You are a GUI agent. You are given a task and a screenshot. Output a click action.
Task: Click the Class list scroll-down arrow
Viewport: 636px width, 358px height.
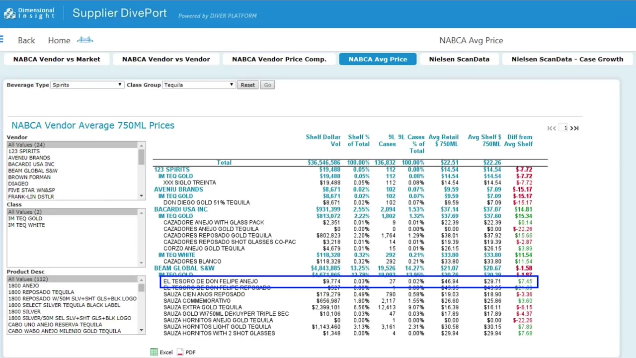142,263
